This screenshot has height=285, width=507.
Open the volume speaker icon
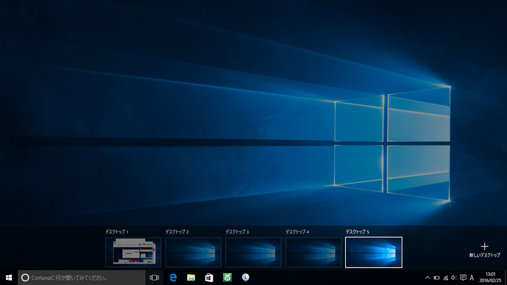[454, 278]
